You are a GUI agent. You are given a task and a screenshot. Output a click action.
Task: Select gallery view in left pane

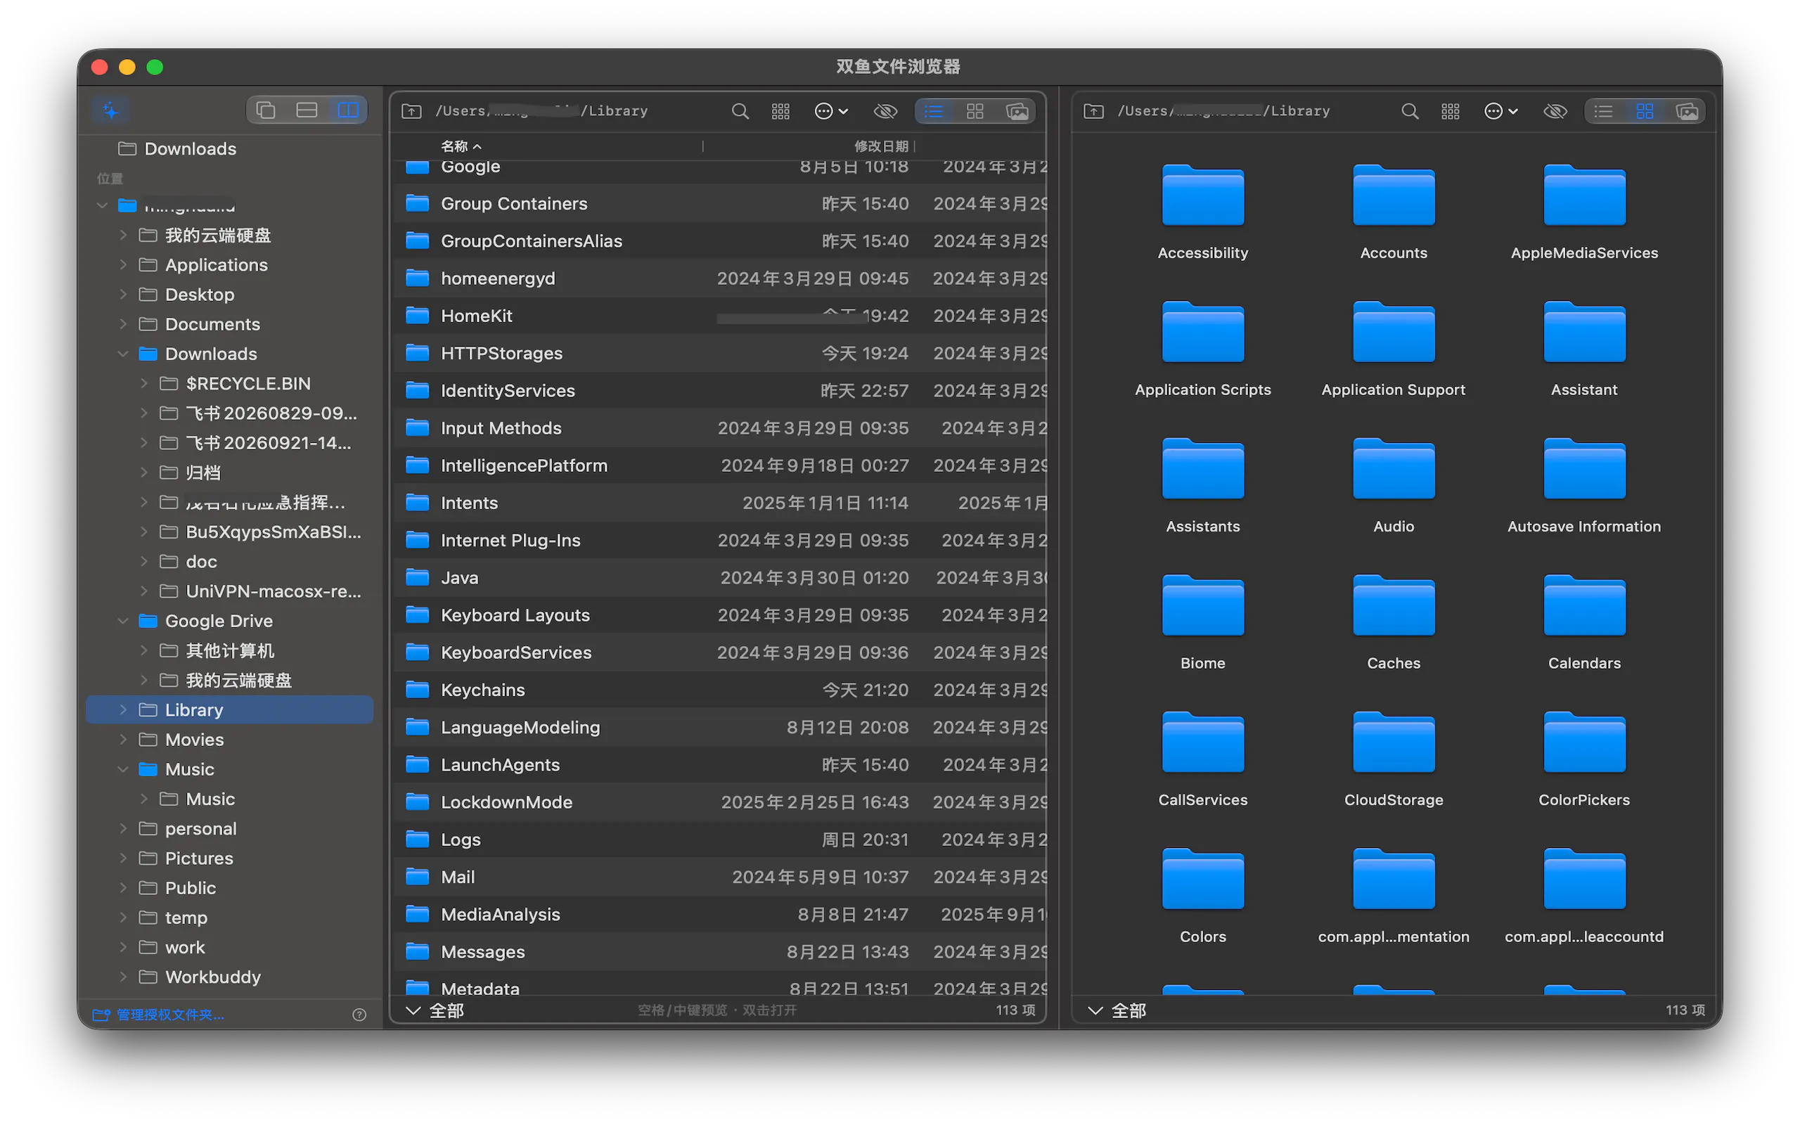(x=1017, y=111)
